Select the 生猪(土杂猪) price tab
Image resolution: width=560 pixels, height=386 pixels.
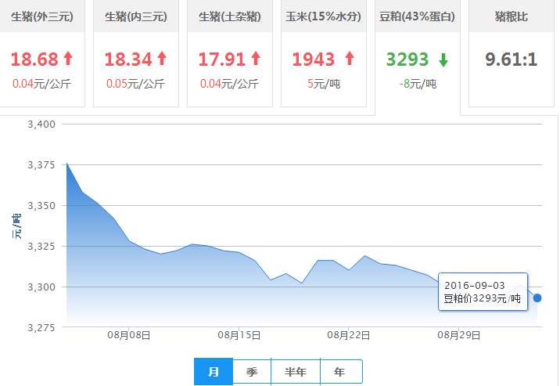click(230, 53)
